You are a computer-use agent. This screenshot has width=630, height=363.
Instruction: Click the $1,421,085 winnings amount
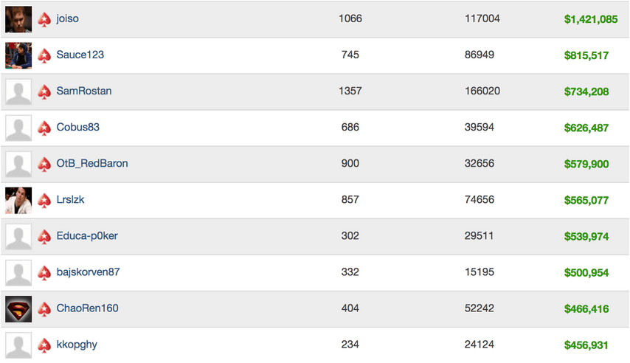[x=591, y=19]
